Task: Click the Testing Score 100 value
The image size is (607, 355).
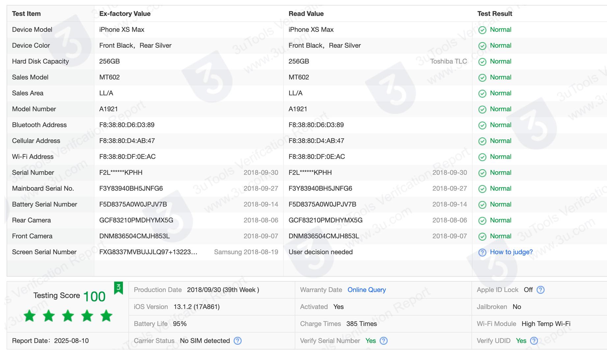Action: [x=94, y=296]
